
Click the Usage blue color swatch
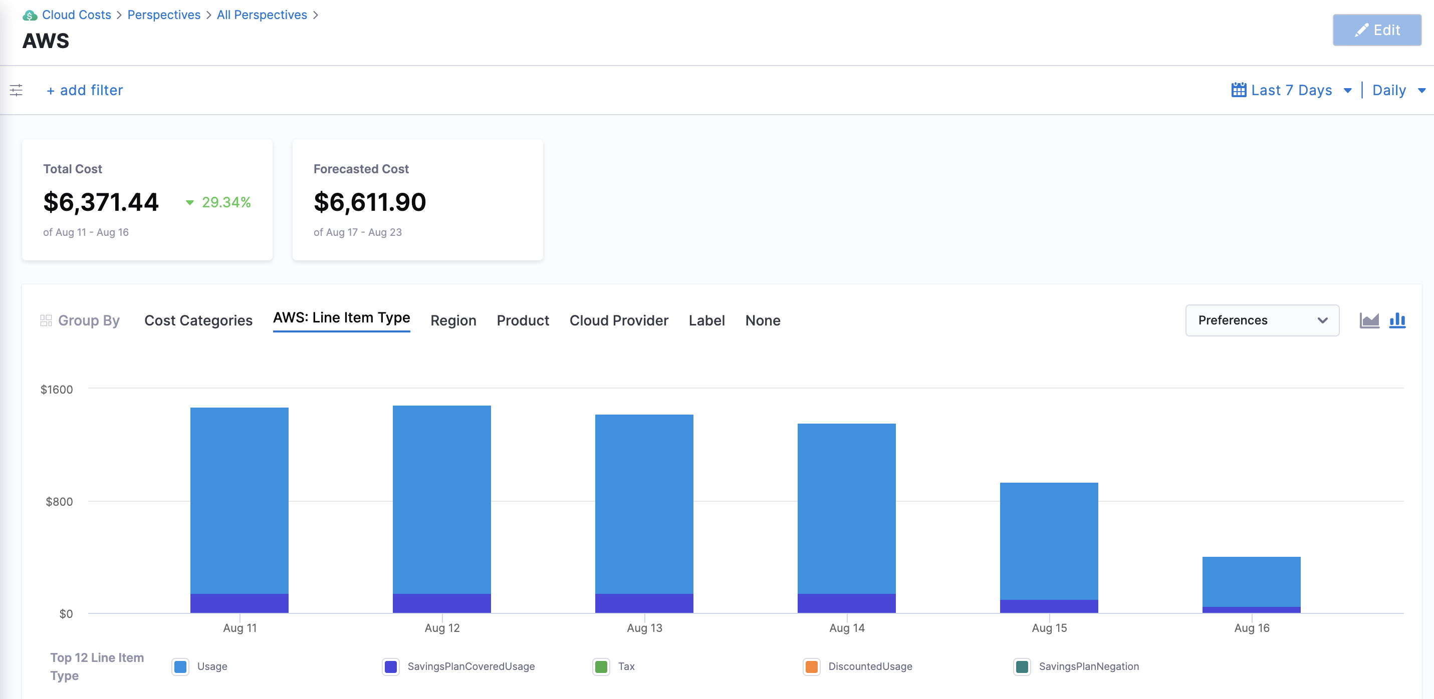tap(180, 666)
